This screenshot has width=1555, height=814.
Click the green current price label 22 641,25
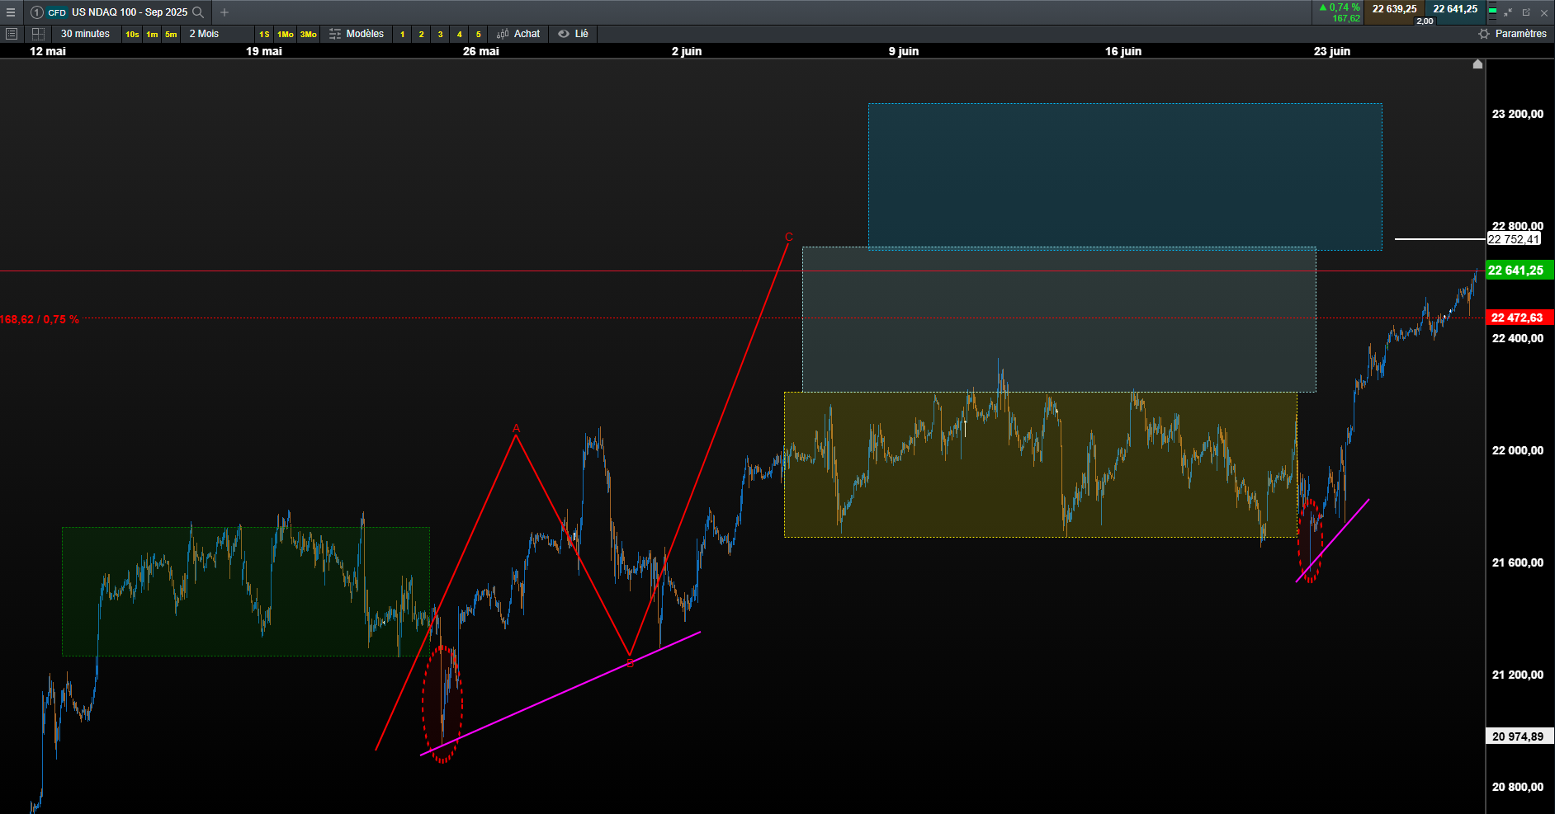[1520, 271]
